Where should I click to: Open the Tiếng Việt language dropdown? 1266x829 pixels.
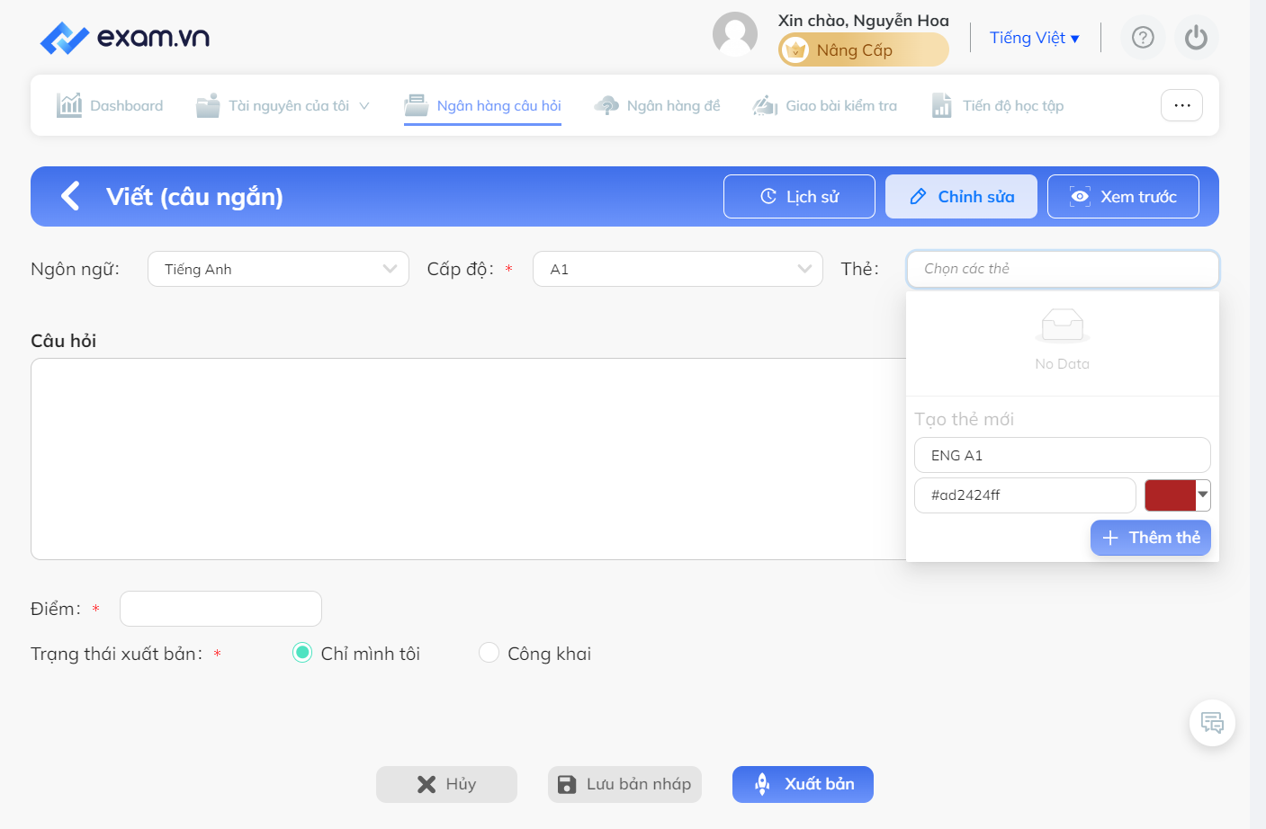[x=1035, y=38]
